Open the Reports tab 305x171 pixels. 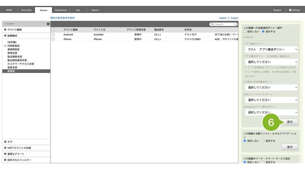(95, 10)
